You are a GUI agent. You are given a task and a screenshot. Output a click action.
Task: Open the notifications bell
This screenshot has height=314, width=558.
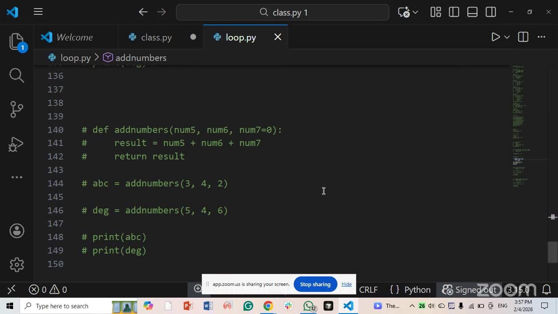(x=546, y=290)
